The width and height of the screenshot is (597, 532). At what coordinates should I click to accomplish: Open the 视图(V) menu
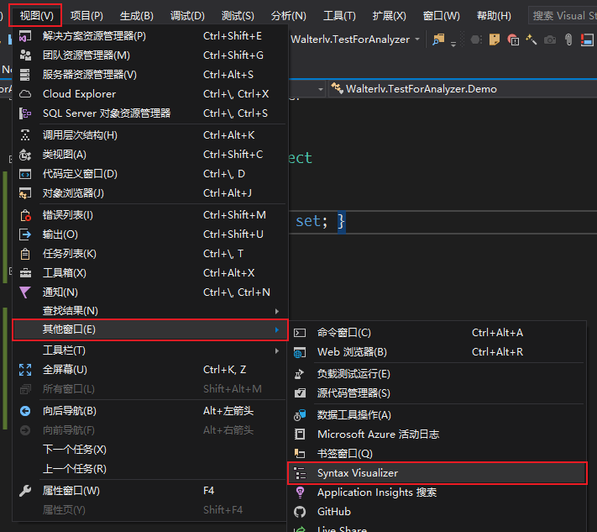click(x=36, y=16)
